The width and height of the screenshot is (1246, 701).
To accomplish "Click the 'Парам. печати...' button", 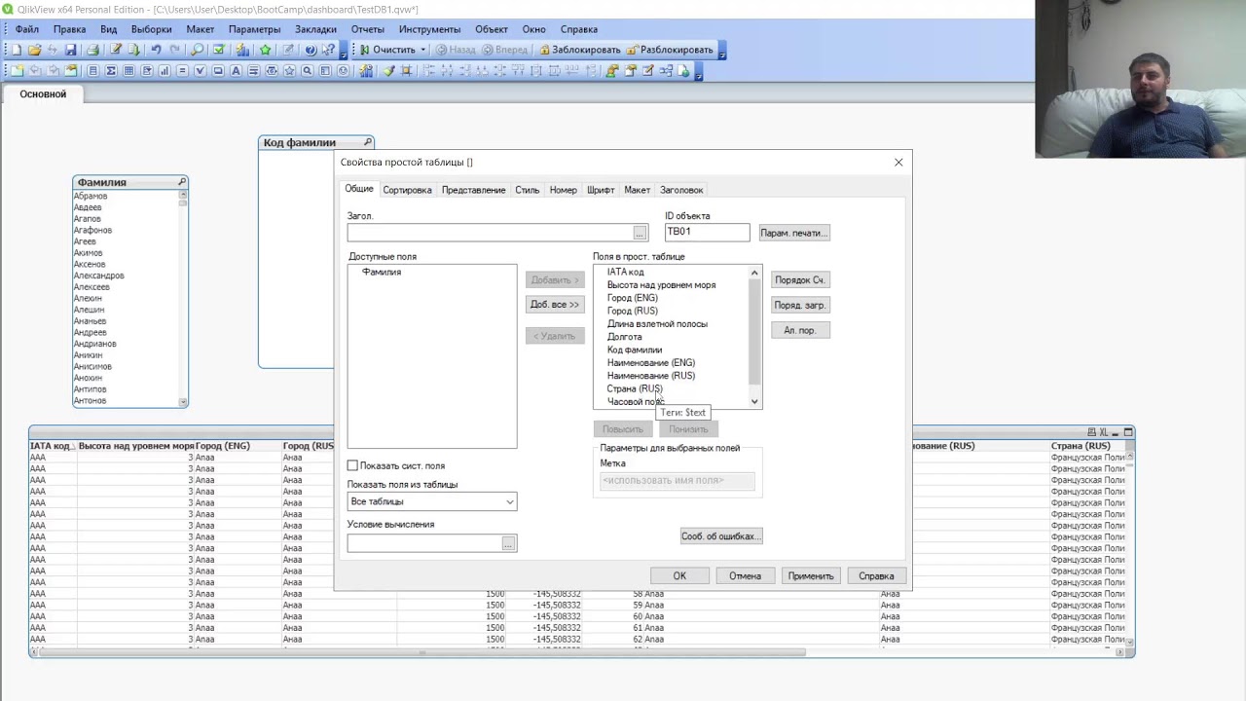I will (794, 233).
